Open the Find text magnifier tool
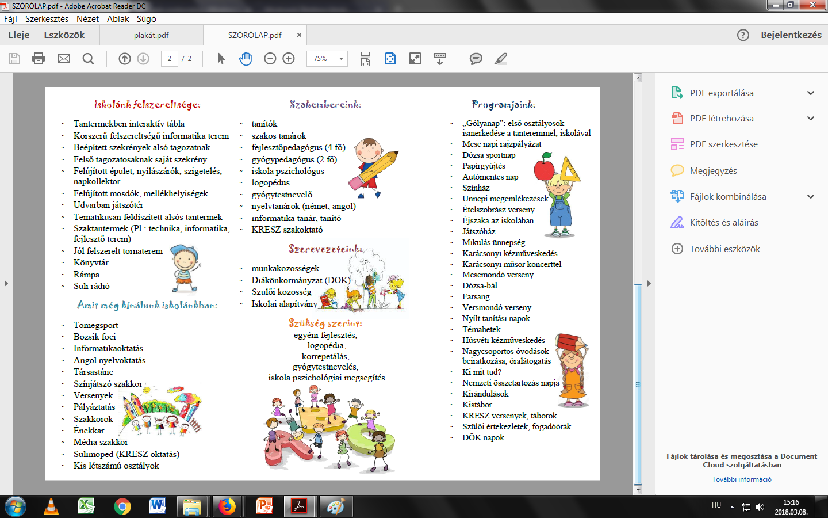This screenshot has width=828, height=518. (x=88, y=59)
